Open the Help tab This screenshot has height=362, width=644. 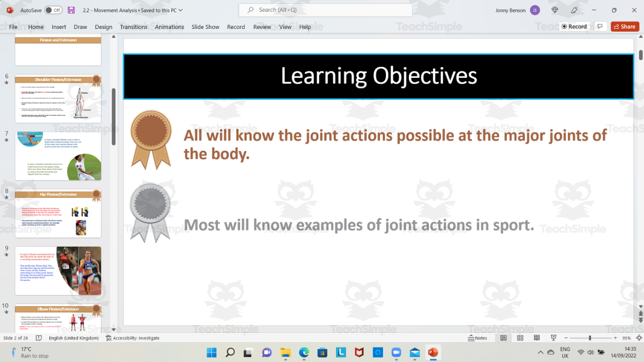305,27
